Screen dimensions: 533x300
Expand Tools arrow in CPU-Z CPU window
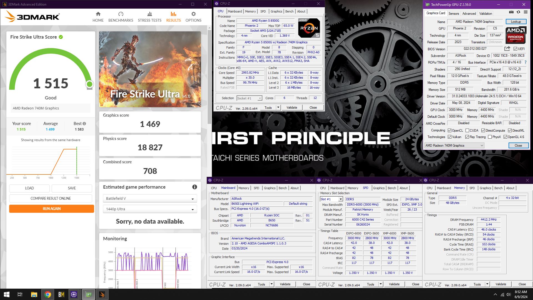pos(278,107)
